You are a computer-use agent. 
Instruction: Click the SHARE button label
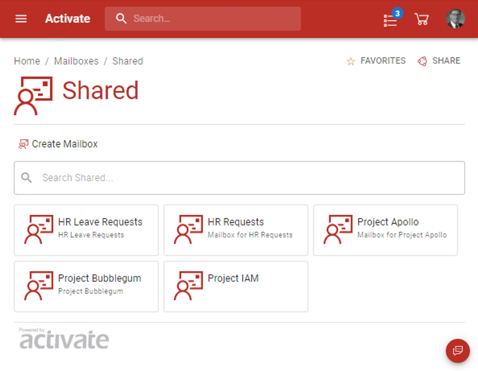pyautogui.click(x=446, y=61)
